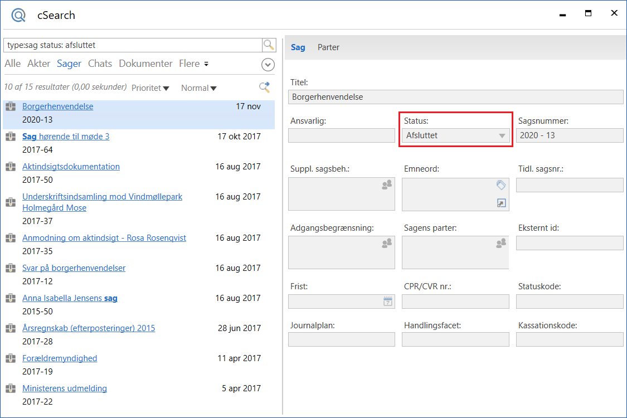Open the calendar picker in Frist field
This screenshot has width=627, height=418.
[388, 302]
